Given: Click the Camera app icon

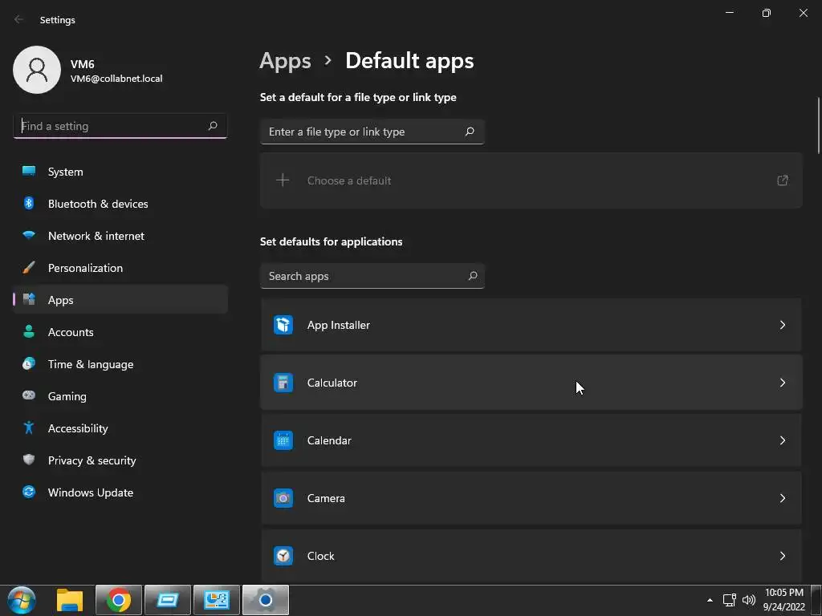Looking at the screenshot, I should coord(283,498).
